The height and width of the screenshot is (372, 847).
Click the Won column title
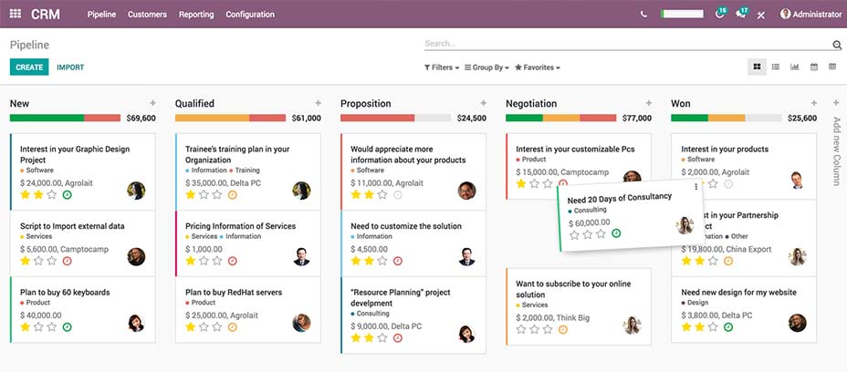681,104
